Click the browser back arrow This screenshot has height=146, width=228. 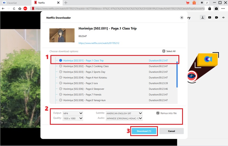[x=3, y=9]
